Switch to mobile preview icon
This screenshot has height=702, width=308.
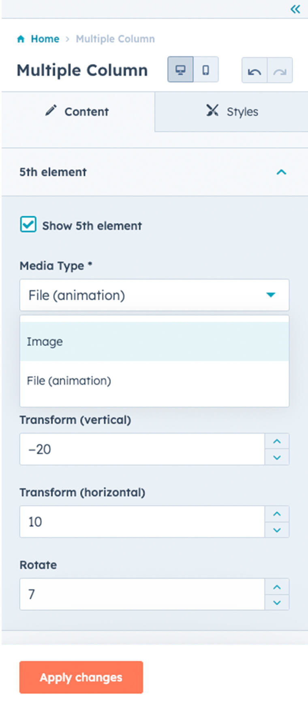tap(206, 70)
